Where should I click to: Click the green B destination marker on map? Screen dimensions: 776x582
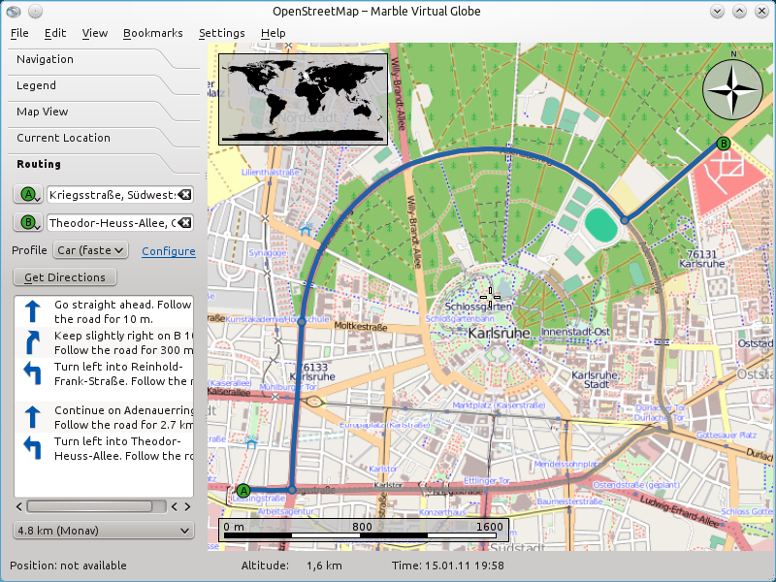[x=724, y=144]
